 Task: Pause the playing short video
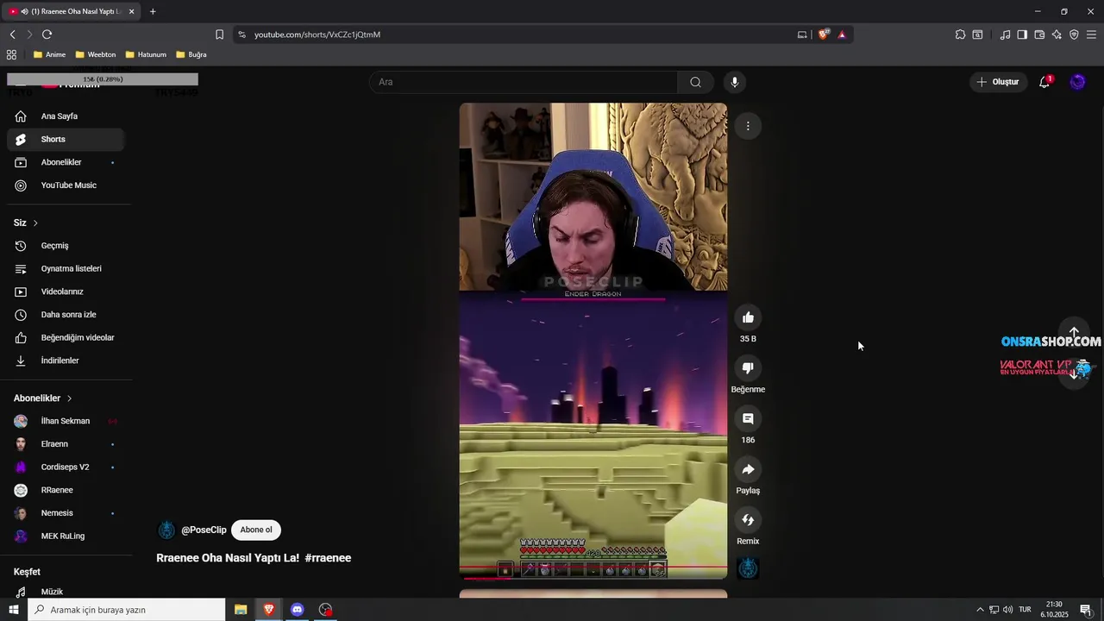pos(593,341)
